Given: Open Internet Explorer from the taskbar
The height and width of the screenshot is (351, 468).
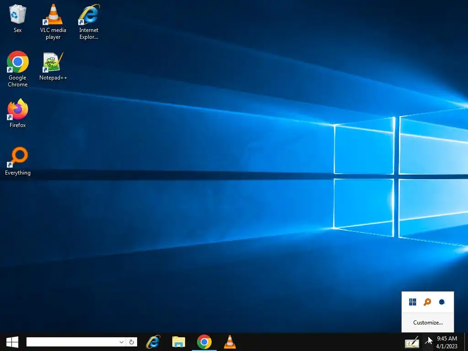Looking at the screenshot, I should tap(153, 342).
